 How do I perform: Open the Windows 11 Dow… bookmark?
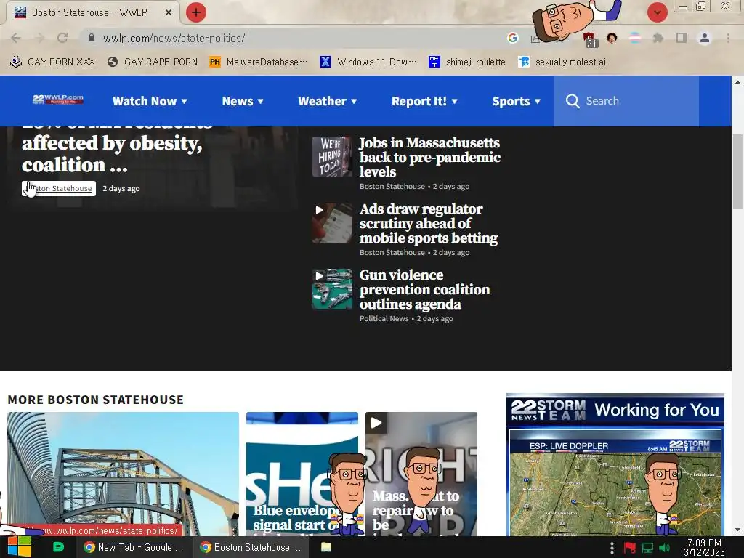(368, 62)
